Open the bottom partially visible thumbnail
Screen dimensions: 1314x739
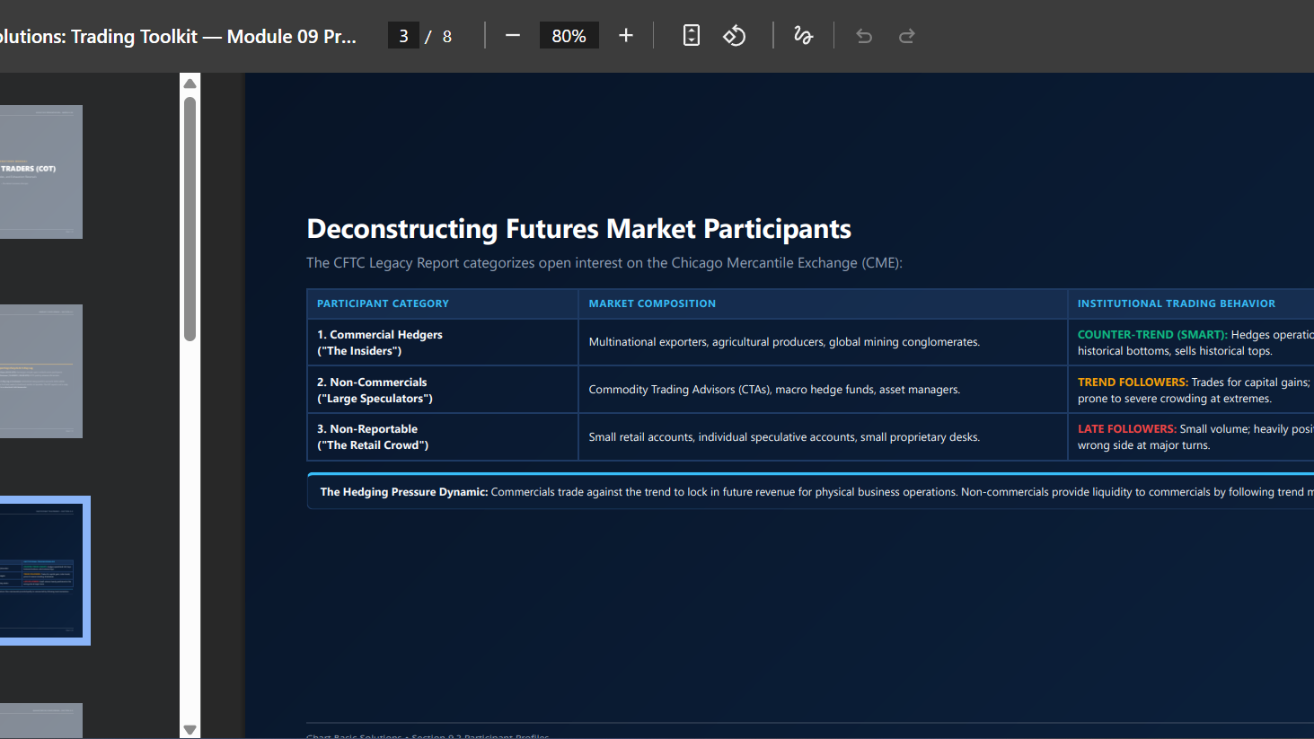click(41, 720)
